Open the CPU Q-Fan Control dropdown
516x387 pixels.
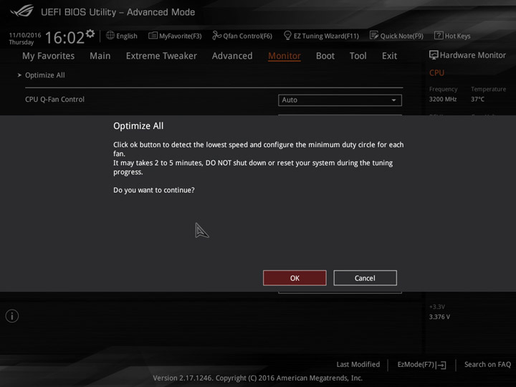(x=340, y=100)
